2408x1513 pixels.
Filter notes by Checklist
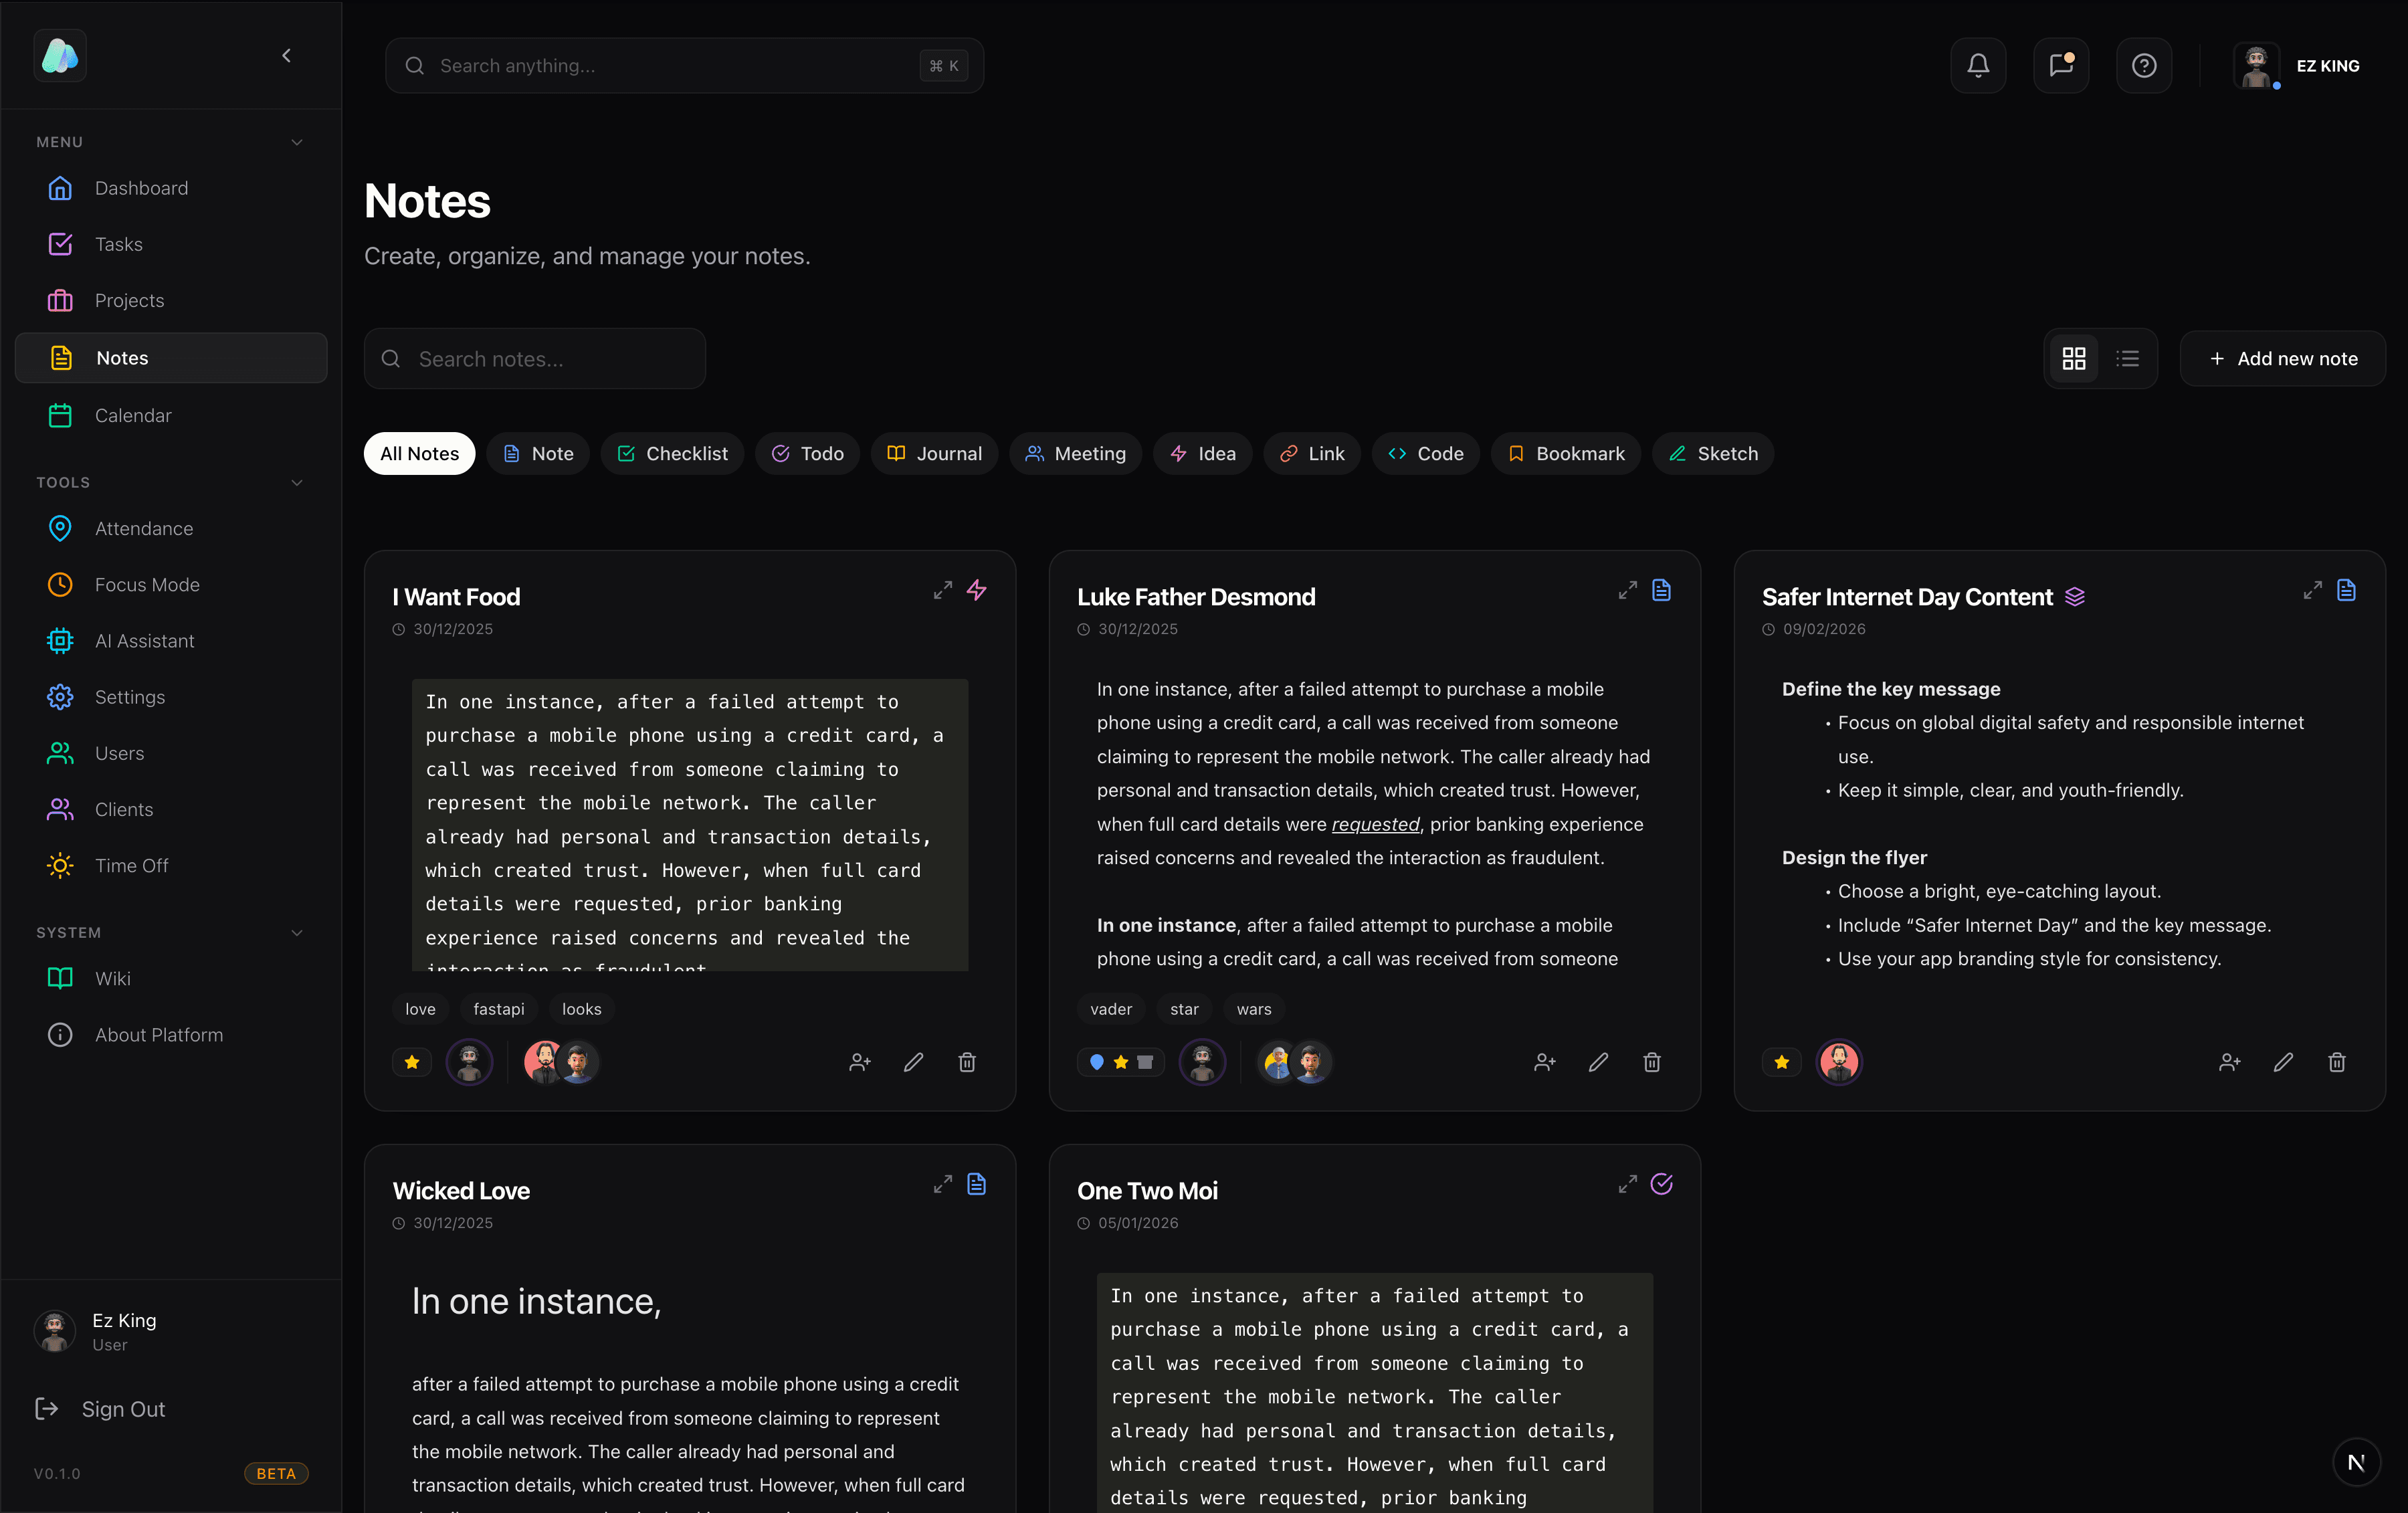(672, 454)
